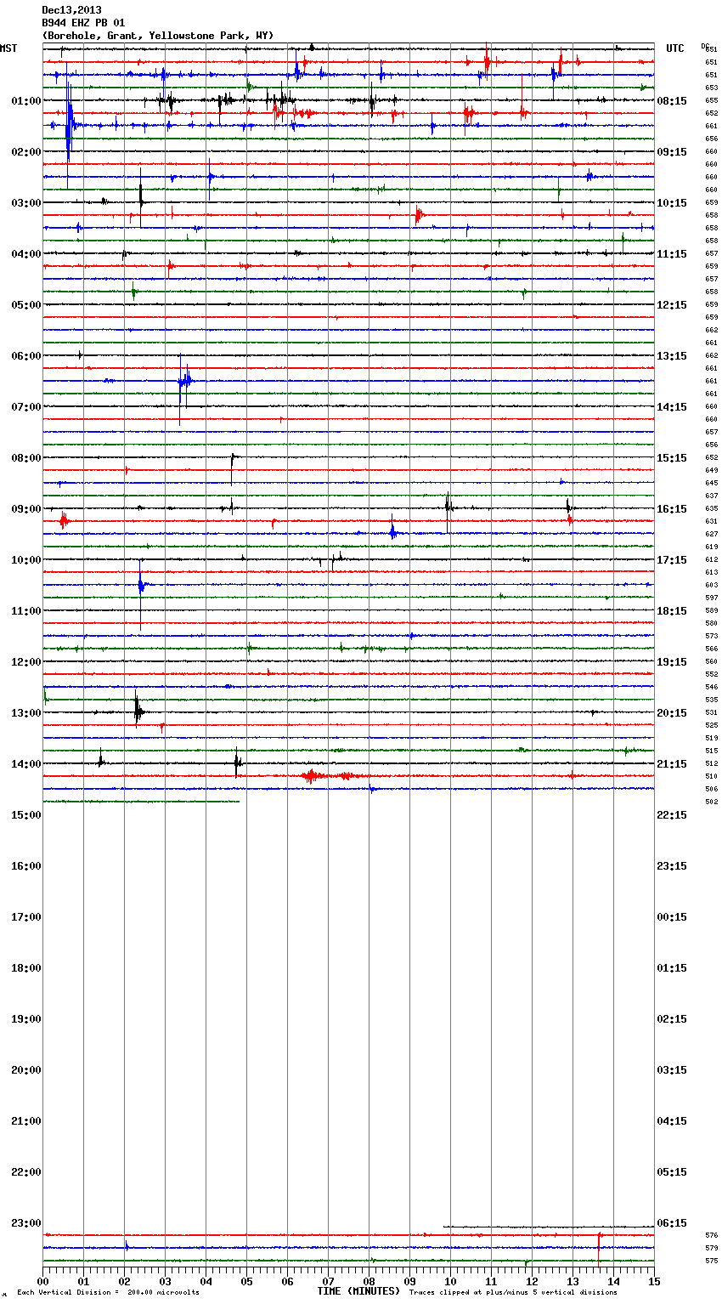Click the date header Dec13,2013
The width and height of the screenshot is (722, 1304).
pyautogui.click(x=71, y=10)
